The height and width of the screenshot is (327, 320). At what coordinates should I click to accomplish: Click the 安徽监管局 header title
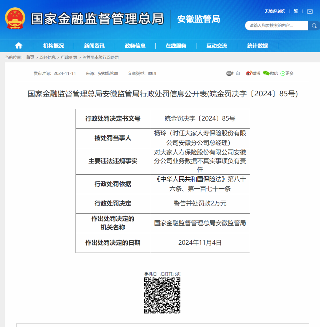199,19
